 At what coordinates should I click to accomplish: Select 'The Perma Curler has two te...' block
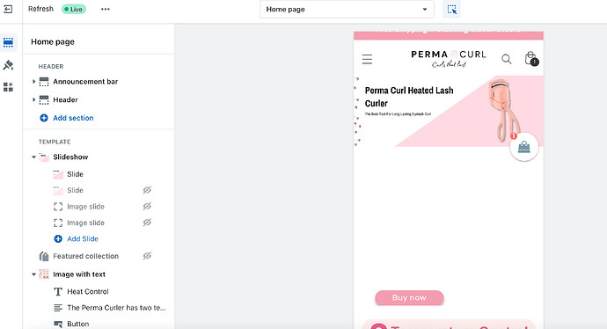click(x=116, y=308)
